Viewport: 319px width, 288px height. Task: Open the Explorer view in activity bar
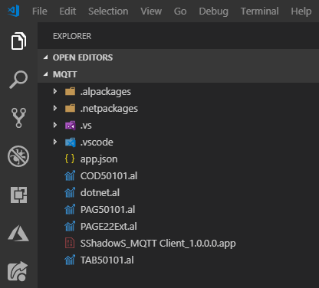tap(18, 41)
